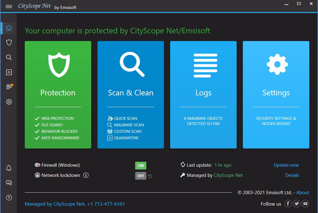Viewport: 318px width, 213px height.
Task: Click Network lockdown info icon
Action: pyautogui.click(x=86, y=175)
